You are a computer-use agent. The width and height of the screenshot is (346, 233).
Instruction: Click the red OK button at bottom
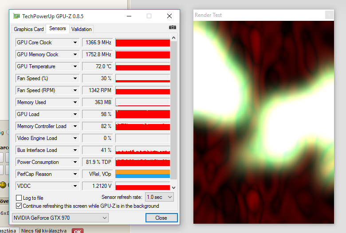tap(78, 231)
